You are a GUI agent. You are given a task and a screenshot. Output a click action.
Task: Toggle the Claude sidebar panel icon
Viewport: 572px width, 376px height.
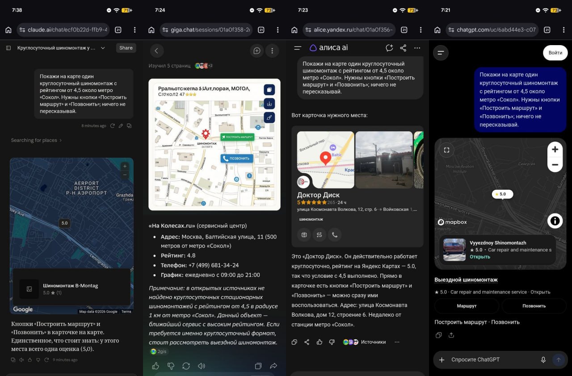(x=8, y=48)
